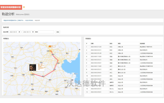Image resolution: width=164 pixels, height=103 pixels.
Task: Click the 日期 column header in table
Action: coord(92,43)
